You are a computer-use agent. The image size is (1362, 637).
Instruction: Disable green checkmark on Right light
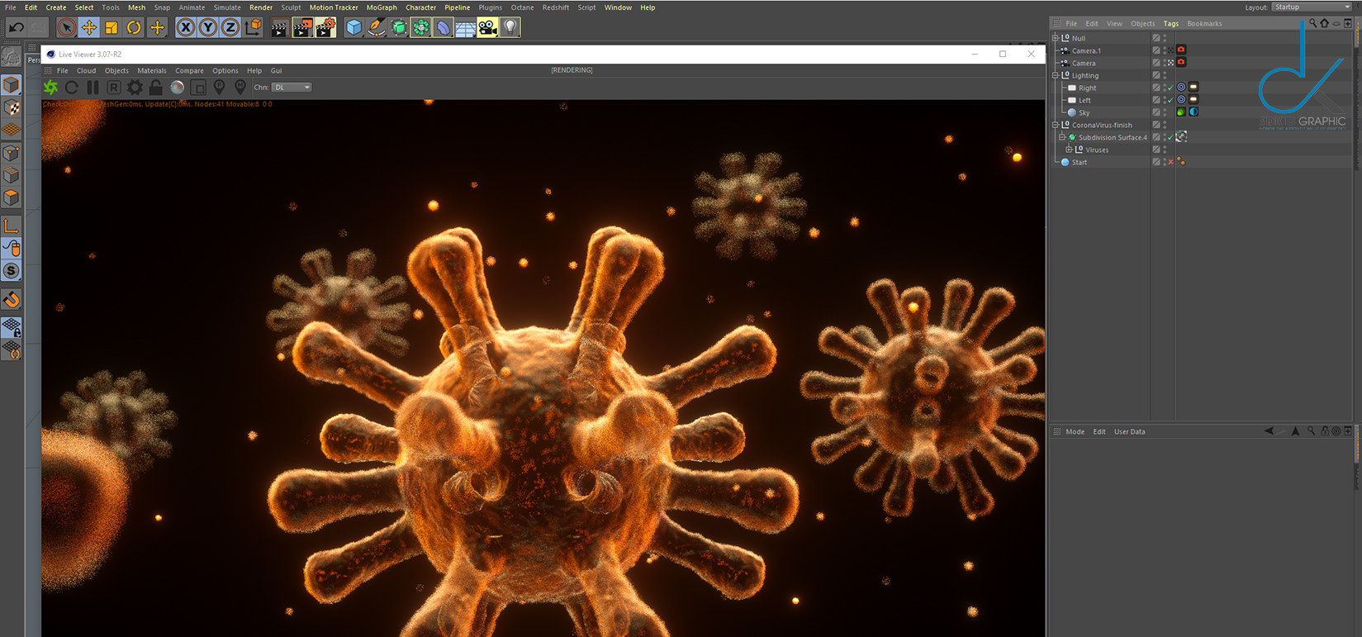click(1170, 88)
